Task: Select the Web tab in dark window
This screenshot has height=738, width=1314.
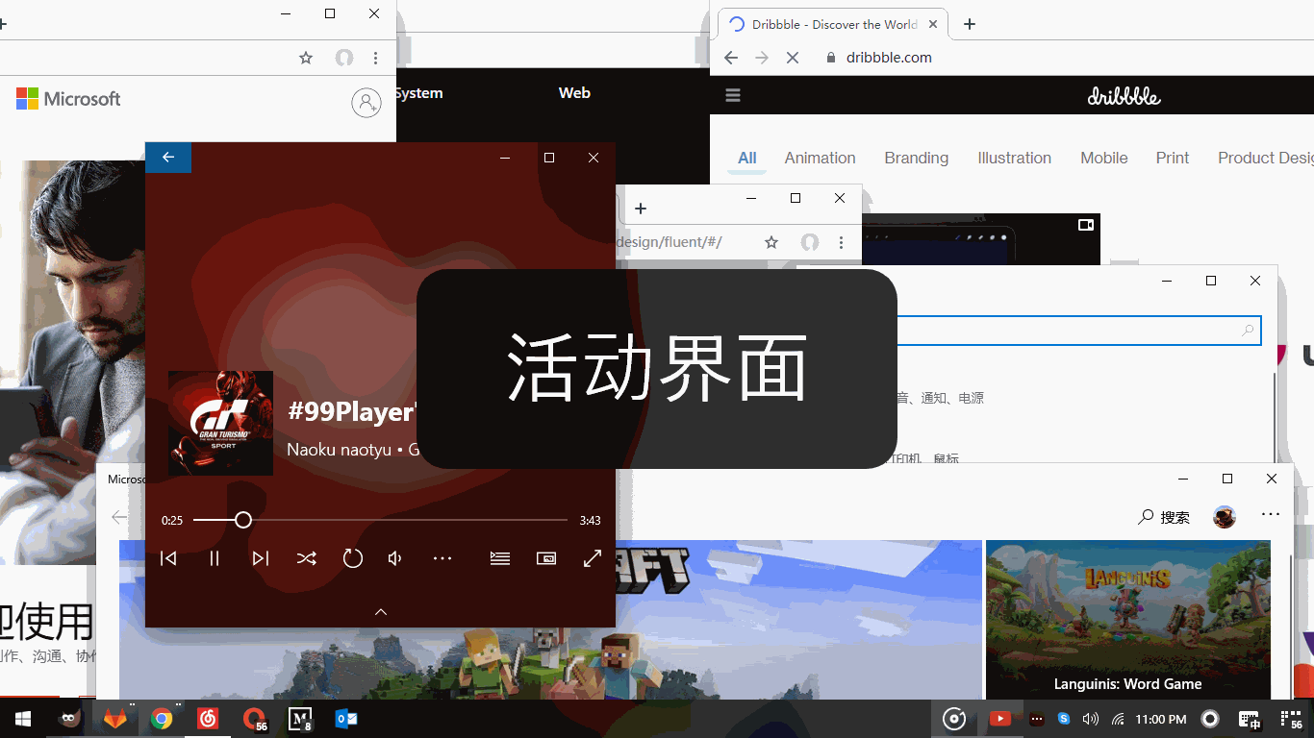Action: (x=574, y=93)
